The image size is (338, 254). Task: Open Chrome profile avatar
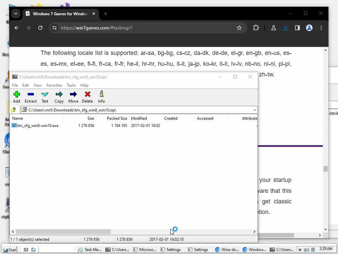309,28
